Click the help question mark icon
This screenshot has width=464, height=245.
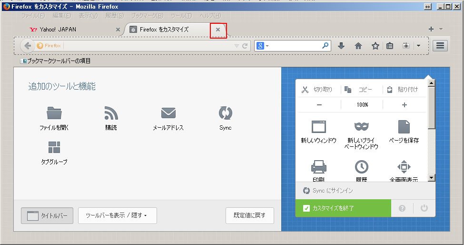coord(402,208)
